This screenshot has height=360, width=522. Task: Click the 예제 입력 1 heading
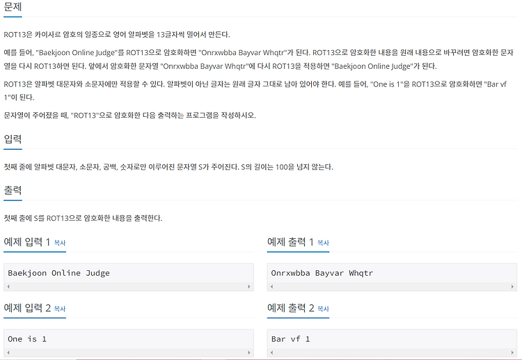pyautogui.click(x=27, y=242)
